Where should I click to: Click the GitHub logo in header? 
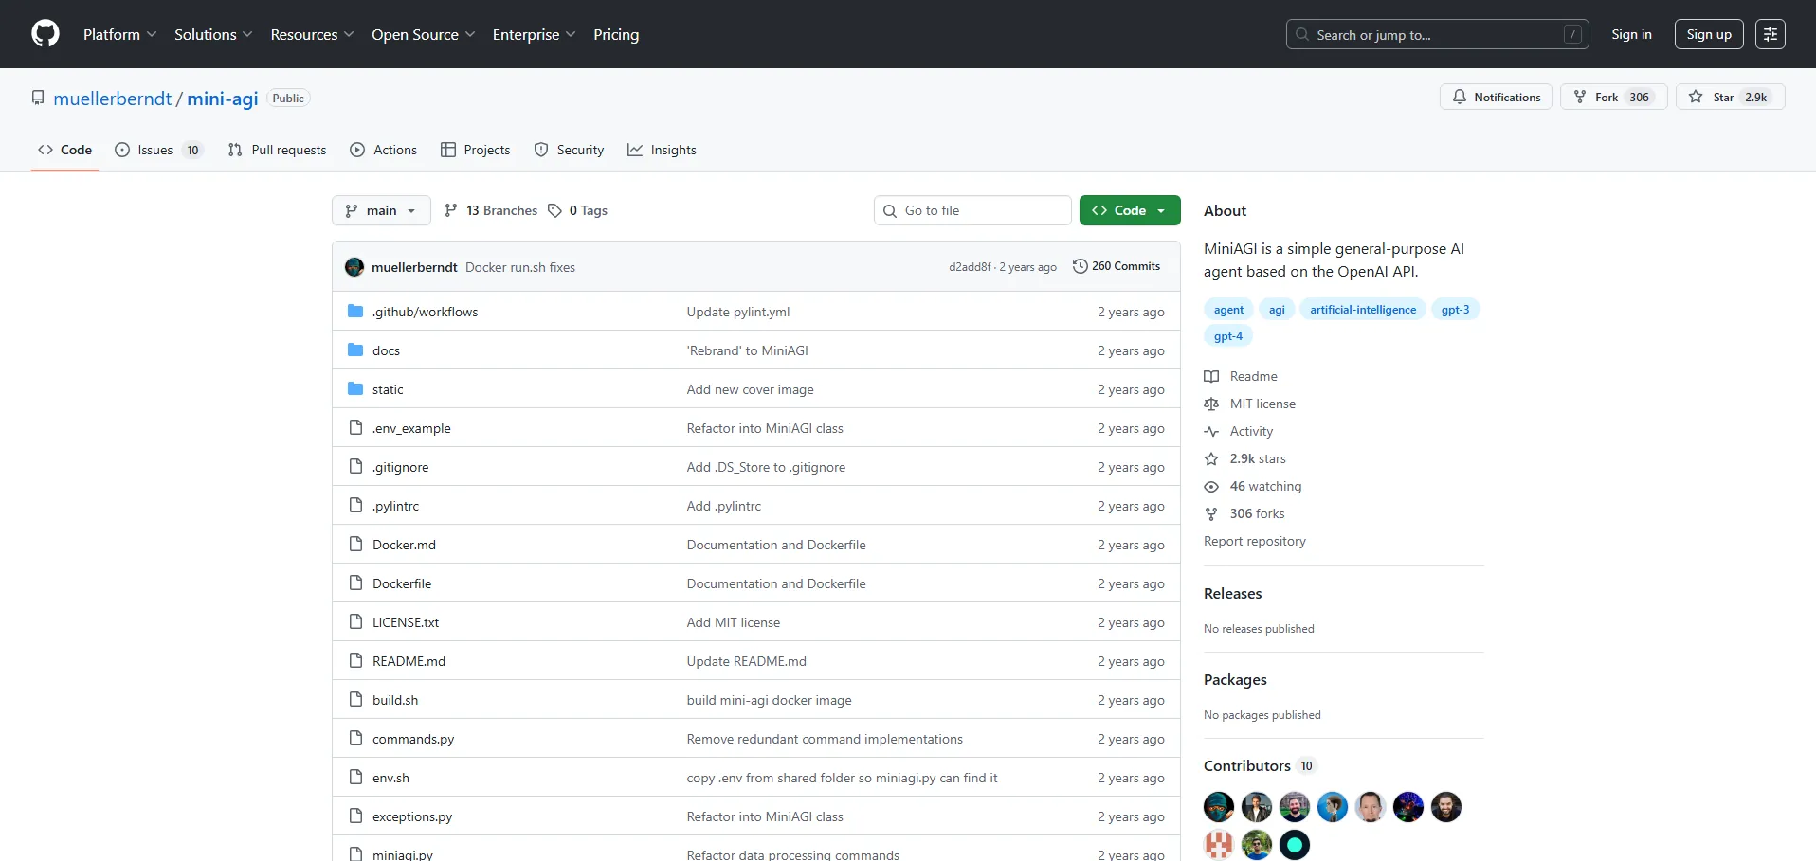(x=45, y=34)
